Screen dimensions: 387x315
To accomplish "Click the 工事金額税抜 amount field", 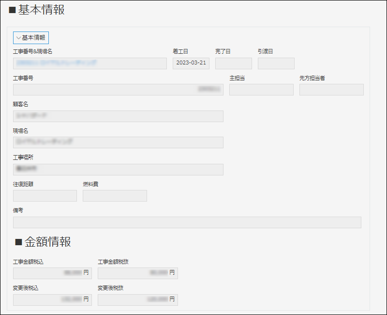I will [137, 273].
